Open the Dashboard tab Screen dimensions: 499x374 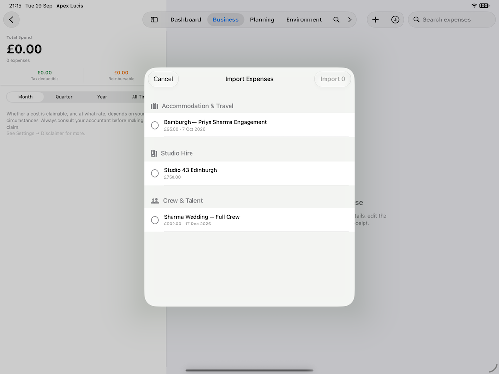(x=186, y=19)
